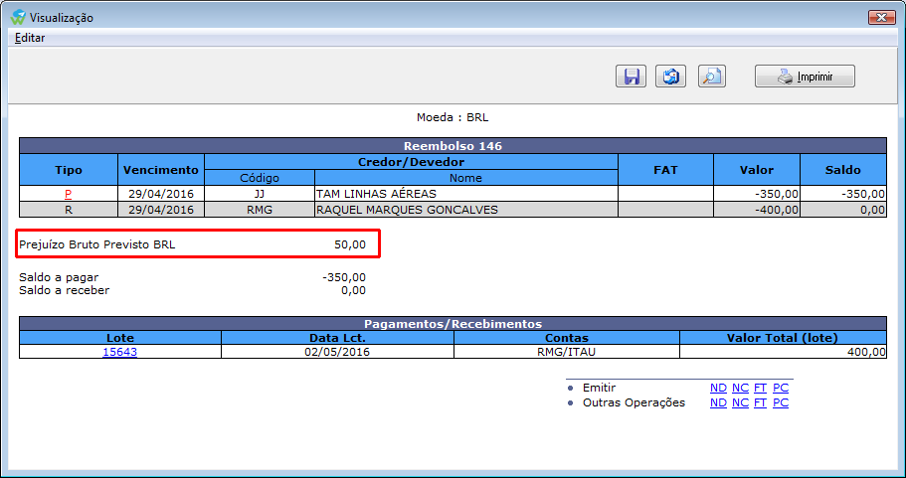Open the document preview magnifier icon
The height and width of the screenshot is (478, 906).
pos(712,77)
